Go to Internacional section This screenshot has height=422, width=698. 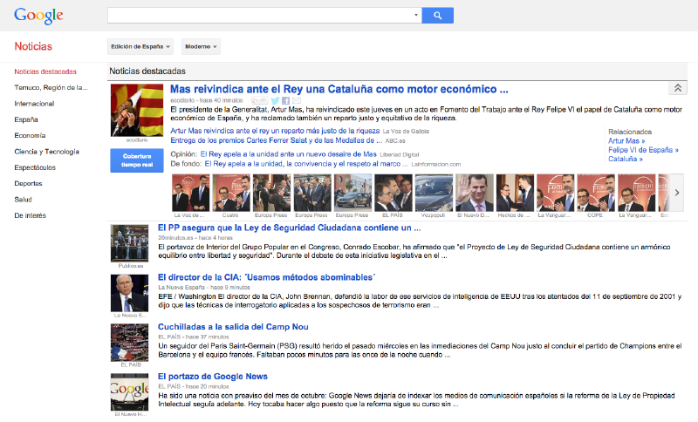point(34,104)
